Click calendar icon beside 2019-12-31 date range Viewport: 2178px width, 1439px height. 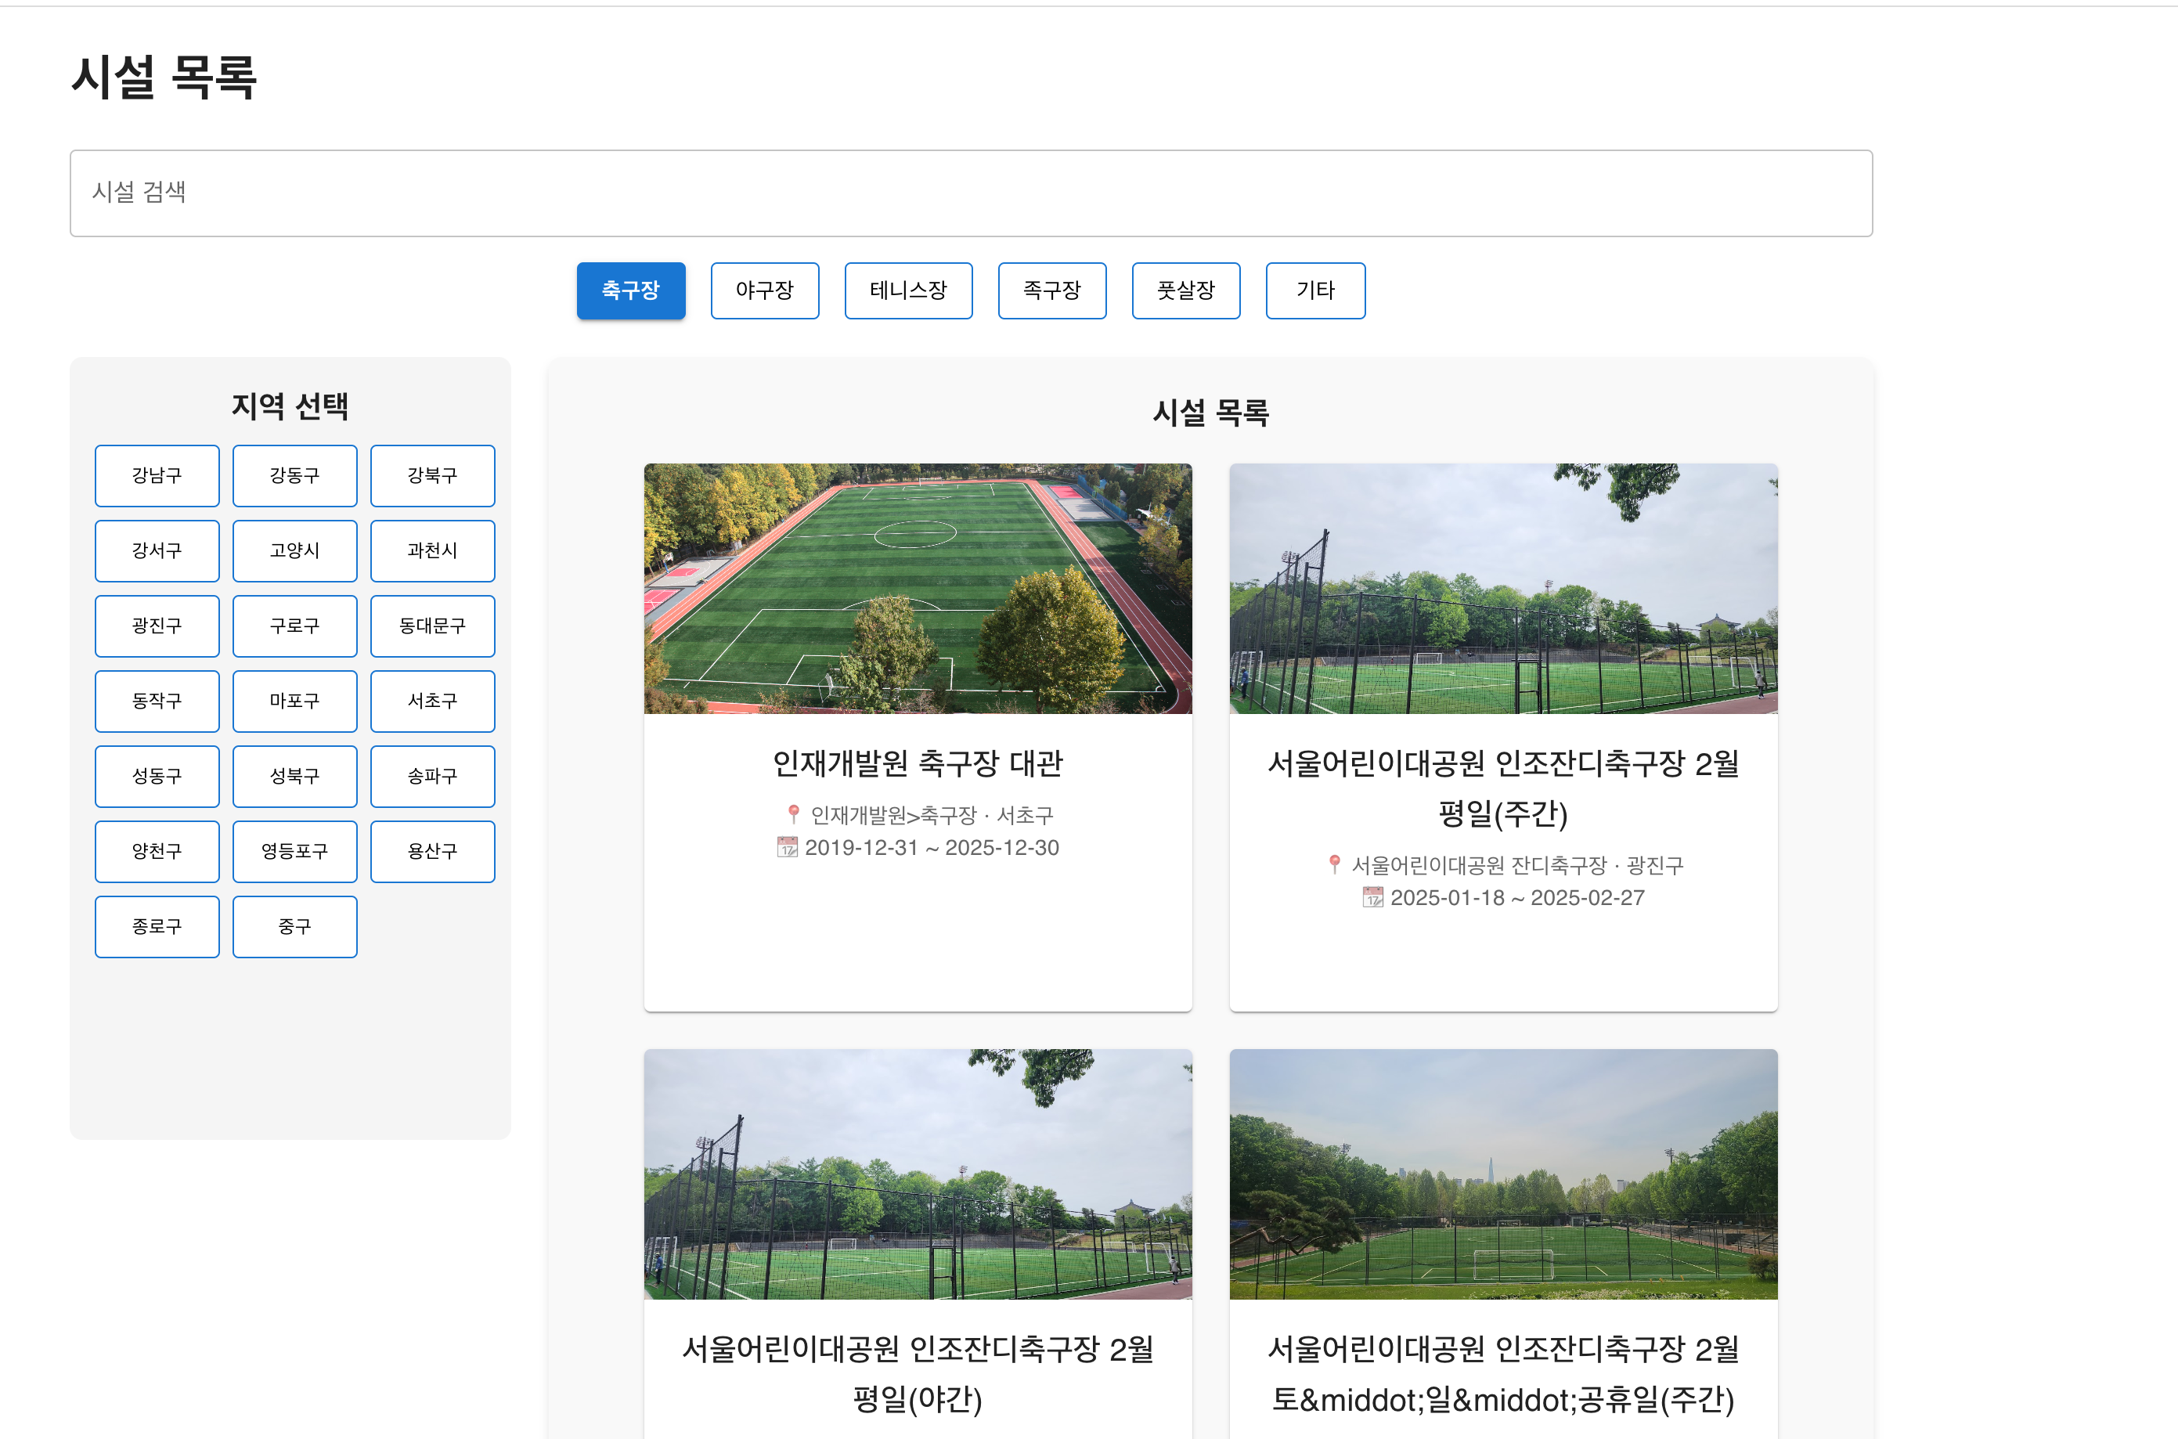pos(787,847)
